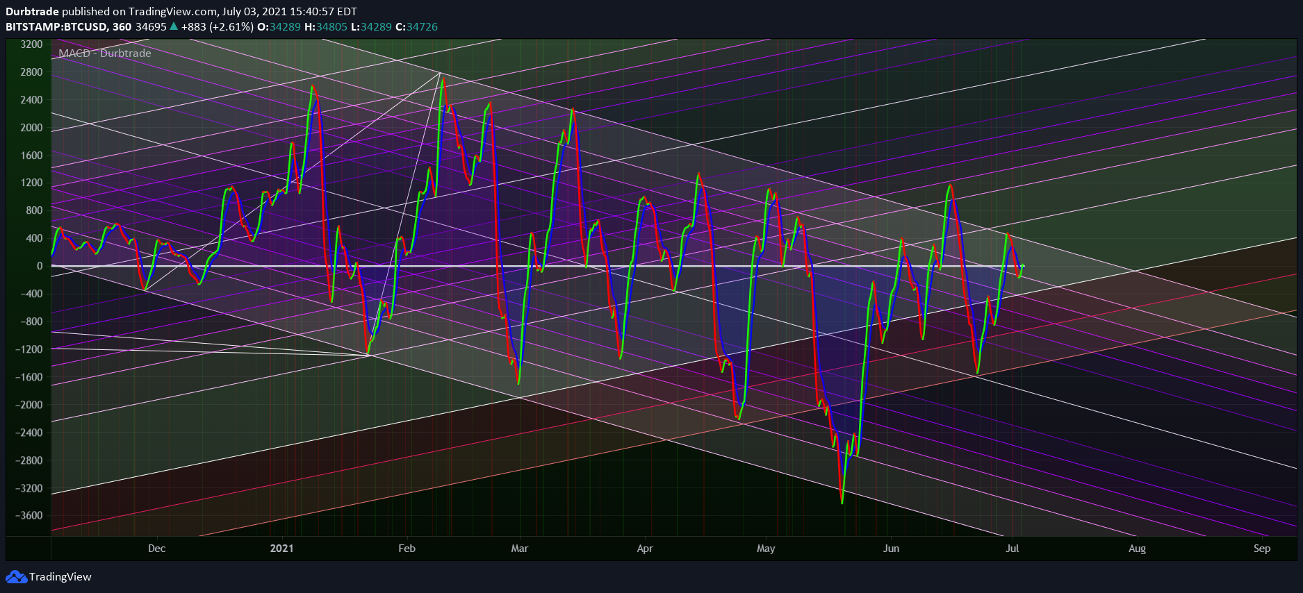The width and height of the screenshot is (1303, 593).
Task: Click the 800 y-axis label
Action: 34,210
